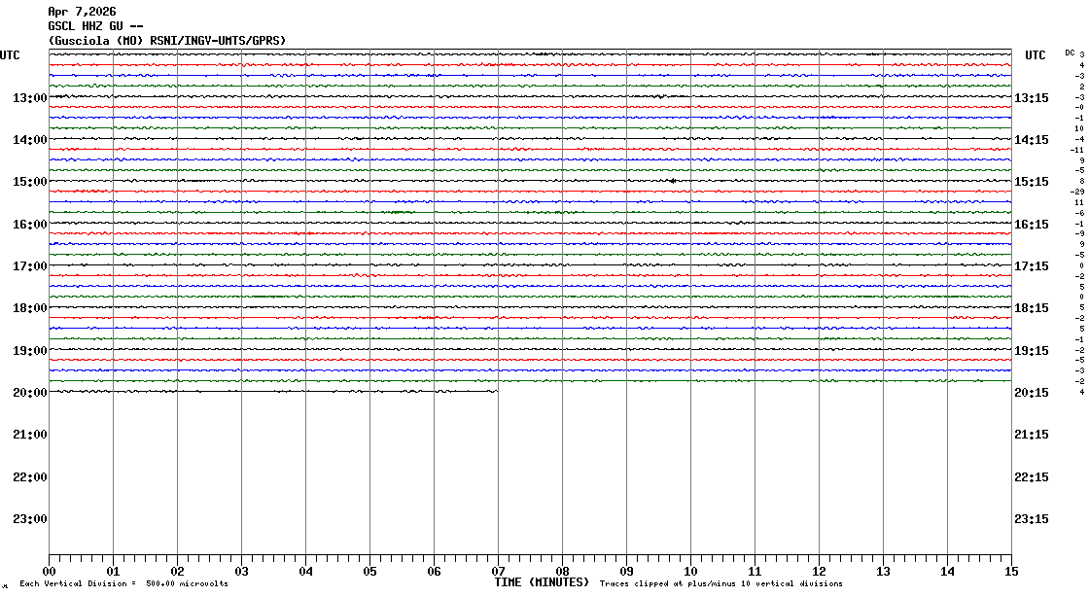Select the 20:15 time label on right axis
The width and height of the screenshot is (1089, 597).
coord(1031,393)
